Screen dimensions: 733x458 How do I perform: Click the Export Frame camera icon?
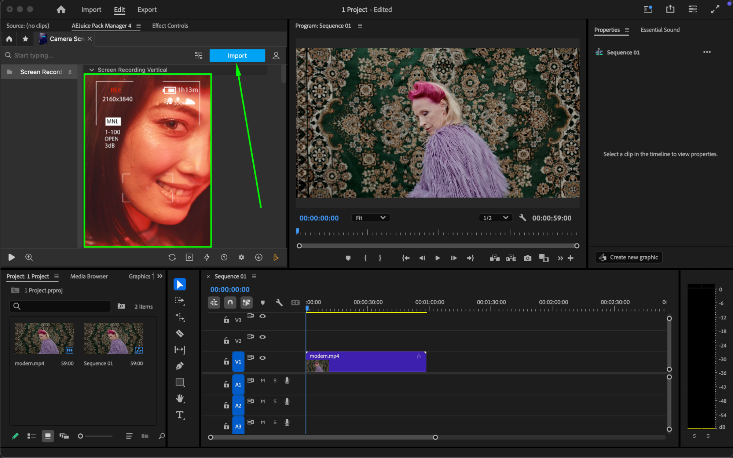pos(527,258)
